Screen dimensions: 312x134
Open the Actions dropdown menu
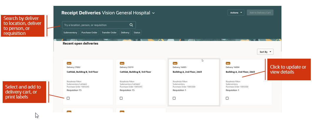(x=236, y=13)
